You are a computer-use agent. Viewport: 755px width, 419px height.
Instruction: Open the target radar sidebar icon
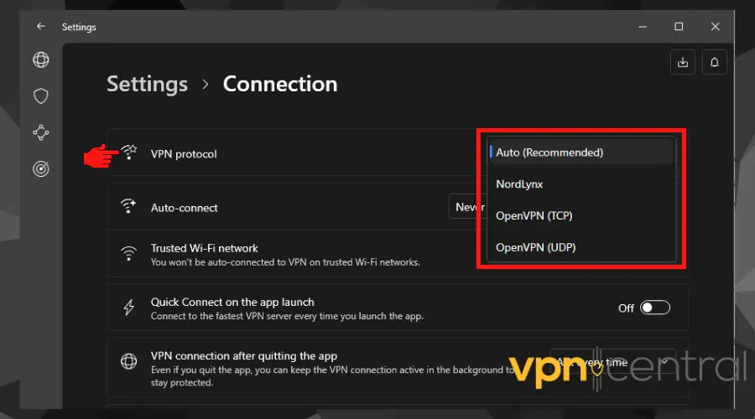(x=41, y=168)
